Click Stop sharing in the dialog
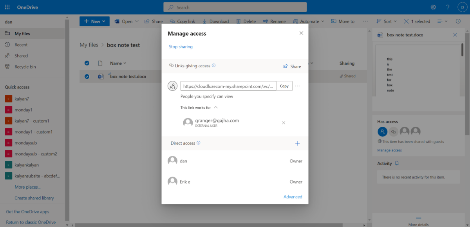 (x=181, y=47)
